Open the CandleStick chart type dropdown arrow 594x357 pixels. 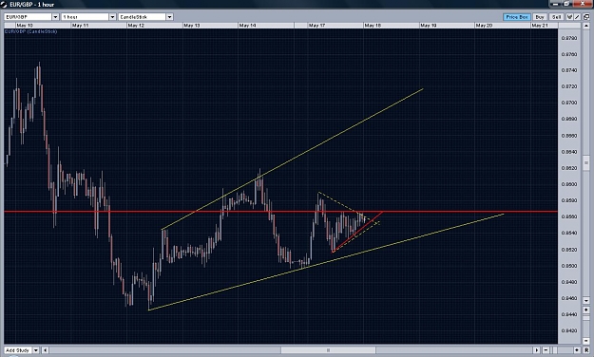(169, 17)
